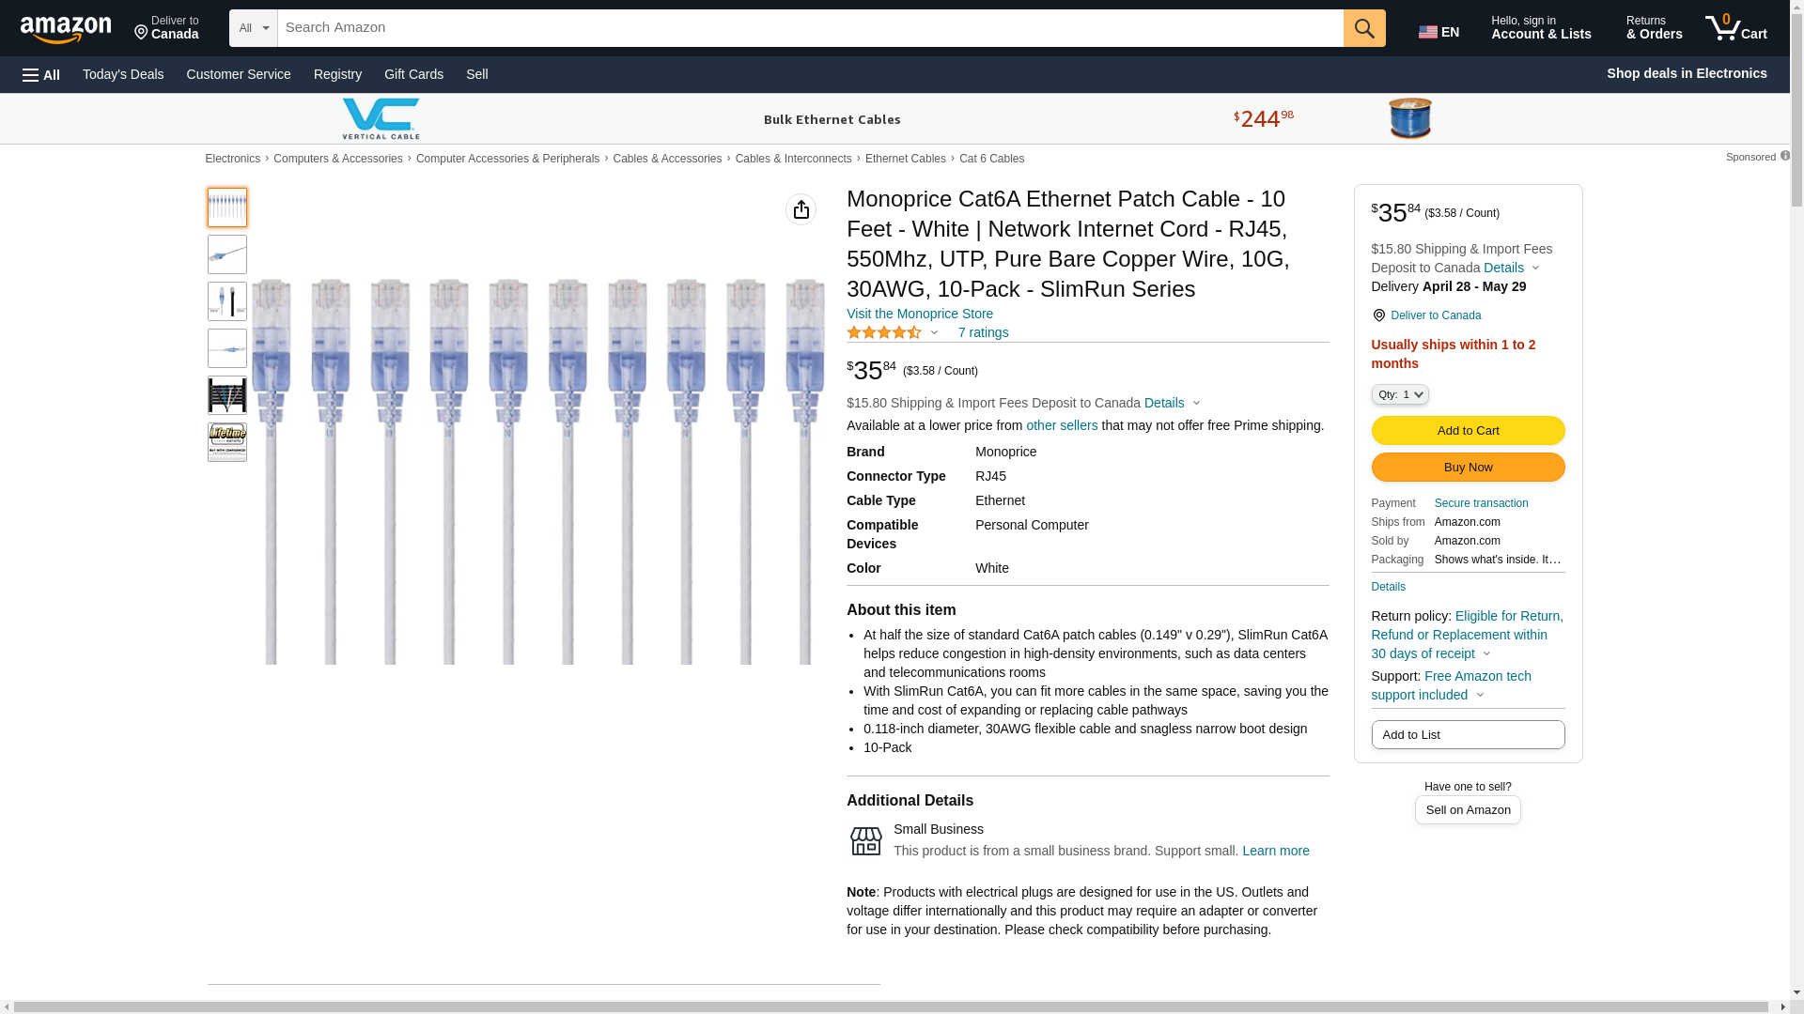This screenshot has width=1804, height=1014.
Task: Open Today's Deals in navigation bar
Action: [x=123, y=74]
